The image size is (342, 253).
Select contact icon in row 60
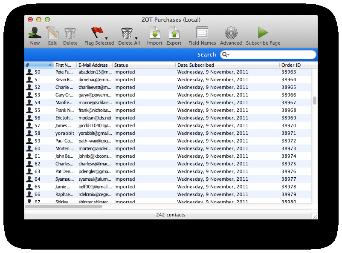(x=29, y=148)
